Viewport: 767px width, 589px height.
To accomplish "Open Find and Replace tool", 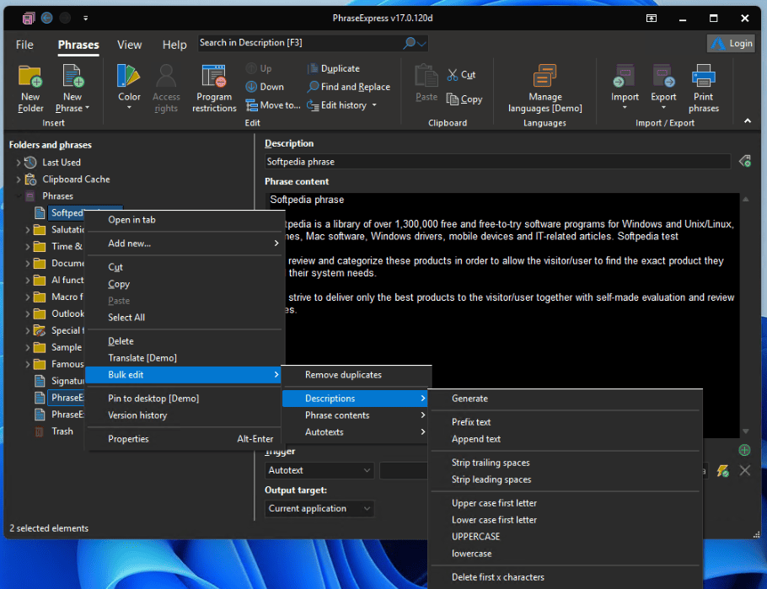I will [348, 87].
